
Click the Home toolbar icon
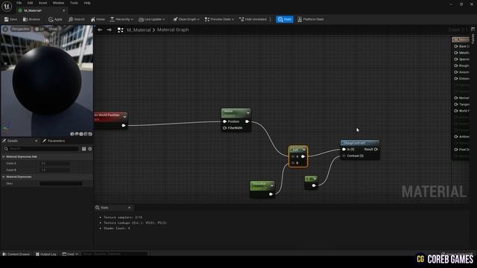point(98,19)
